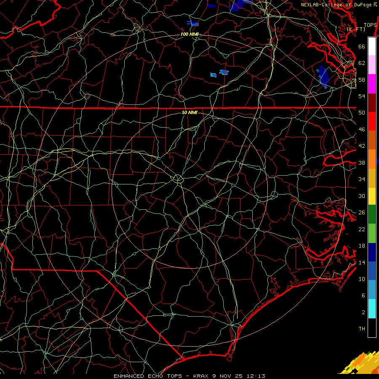This screenshot has height=379, width=379.
Task: Pick the bright red legend swatch
Action: [372, 121]
